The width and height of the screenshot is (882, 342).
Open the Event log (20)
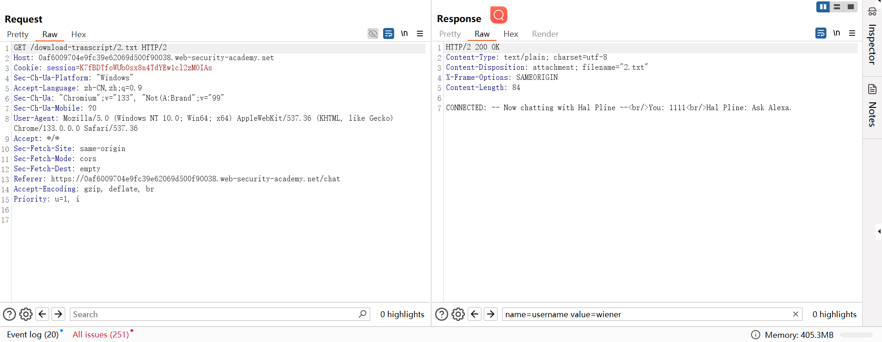pyautogui.click(x=33, y=335)
